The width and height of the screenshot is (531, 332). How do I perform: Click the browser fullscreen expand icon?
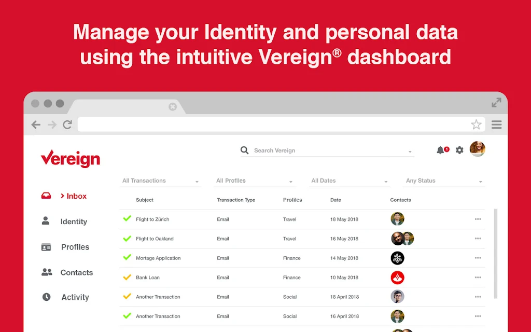tap(496, 102)
